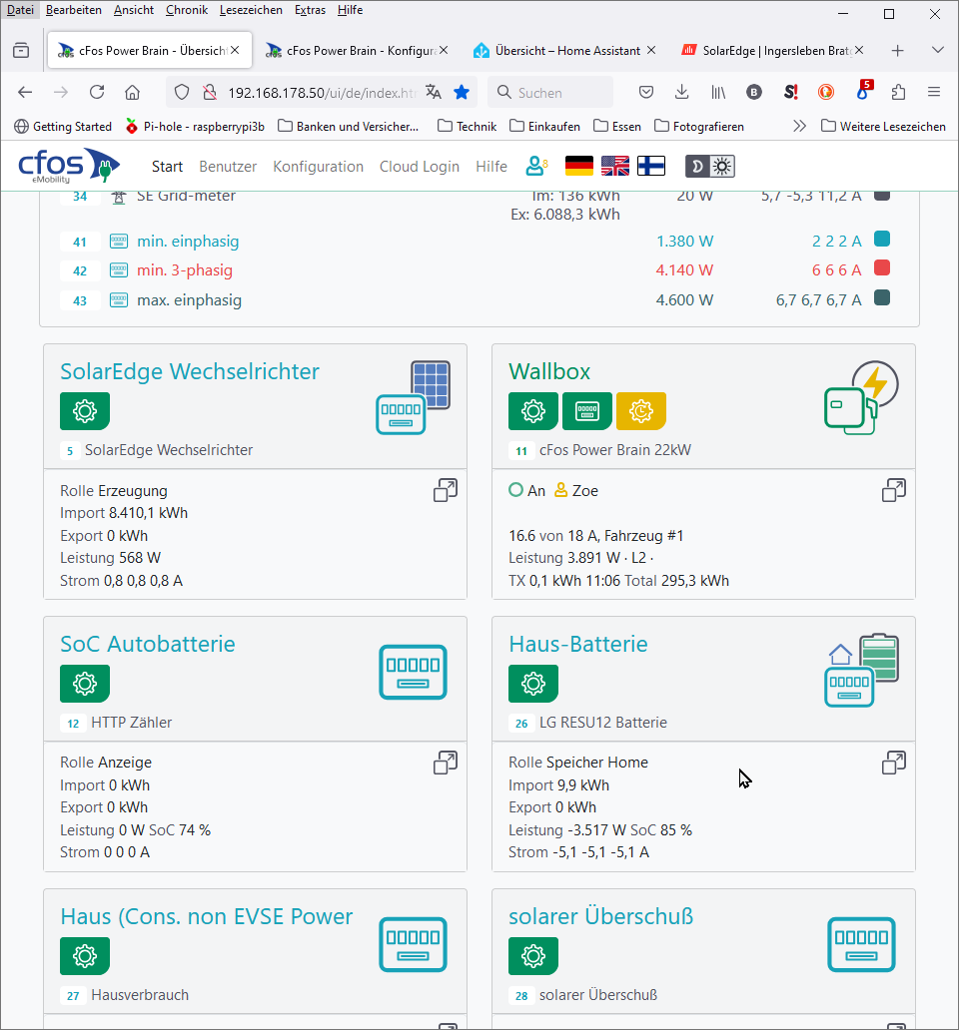Open settings gear on the Wallbox card

[533, 411]
